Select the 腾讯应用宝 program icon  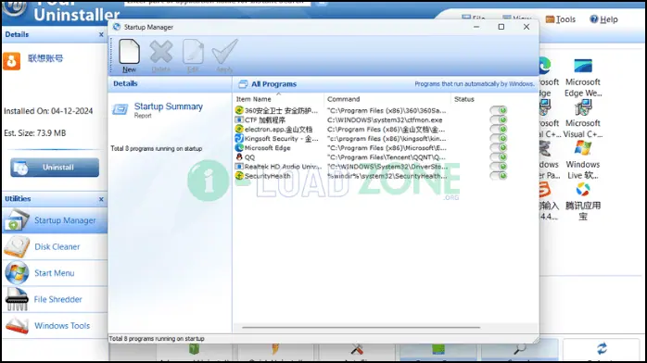pyautogui.click(x=583, y=202)
